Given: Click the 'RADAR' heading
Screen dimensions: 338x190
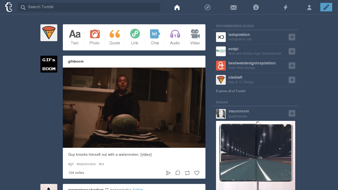Looking at the screenshot, I should tap(222, 102).
